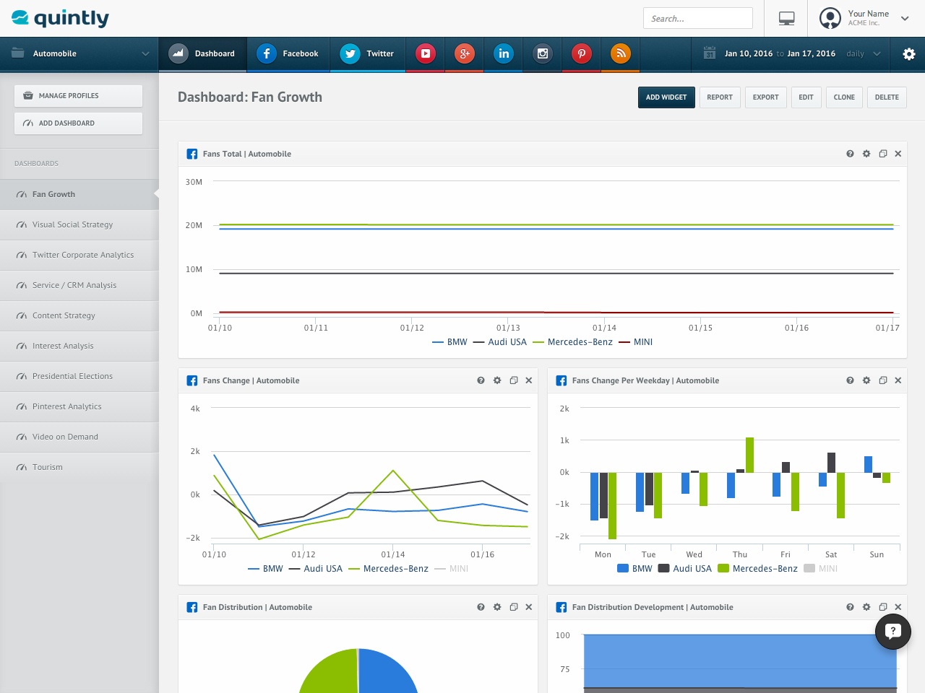The height and width of the screenshot is (693, 925).
Task: Toggle Audi USA in Fans Total legend
Action: click(x=500, y=342)
